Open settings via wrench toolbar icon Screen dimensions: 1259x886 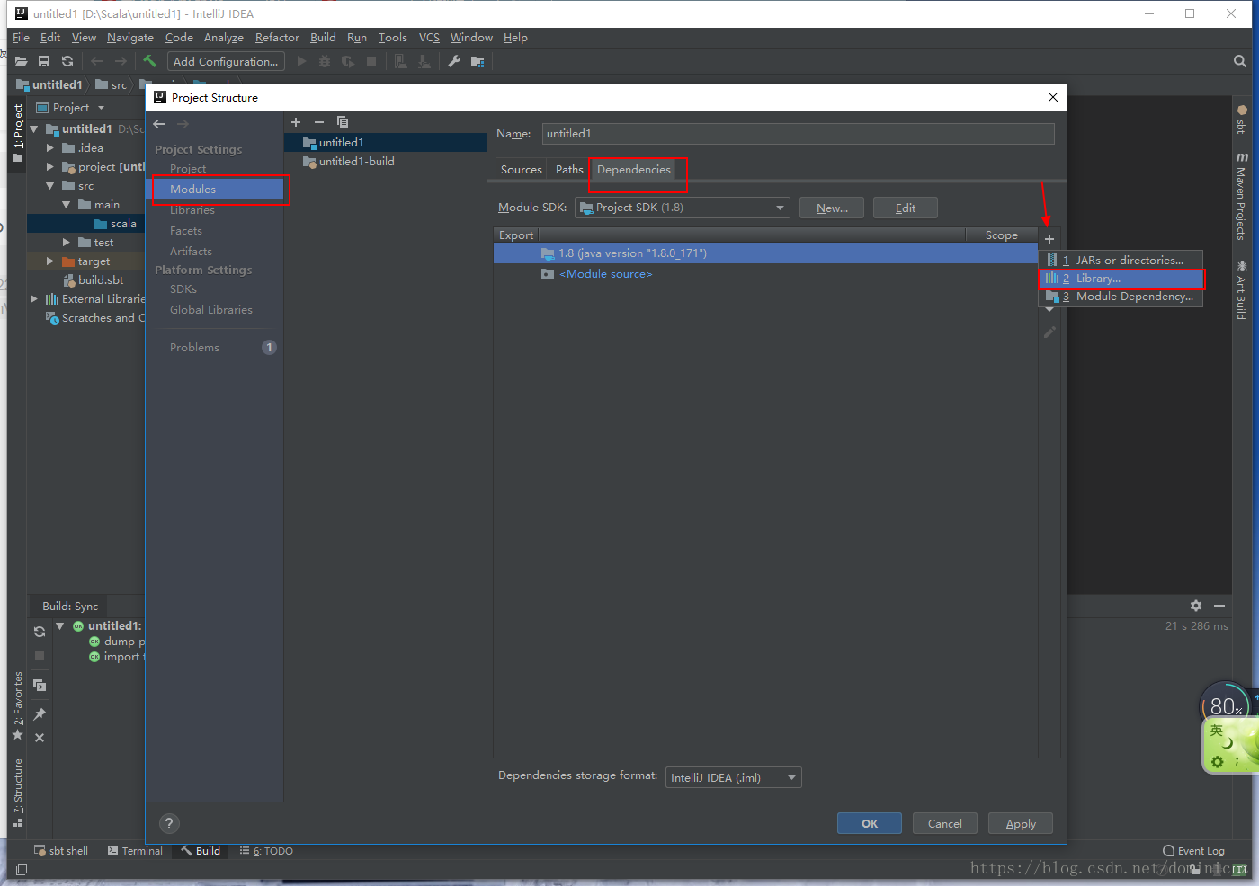coord(454,61)
